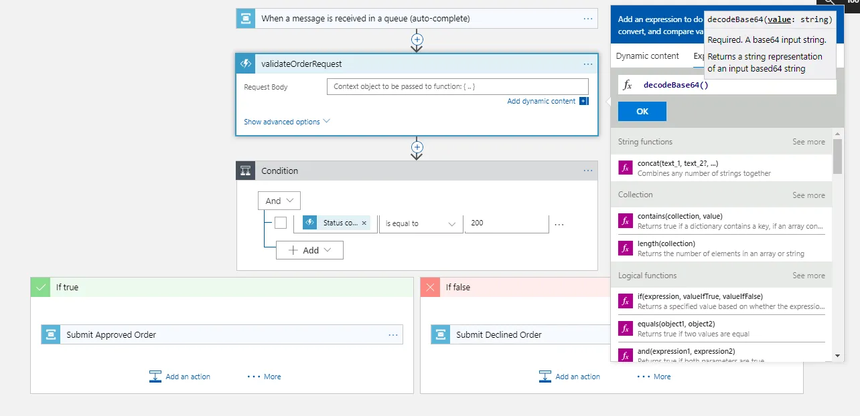Screen dimensions: 860x416
Task: Click the Condition step icon
Action: [x=246, y=171]
